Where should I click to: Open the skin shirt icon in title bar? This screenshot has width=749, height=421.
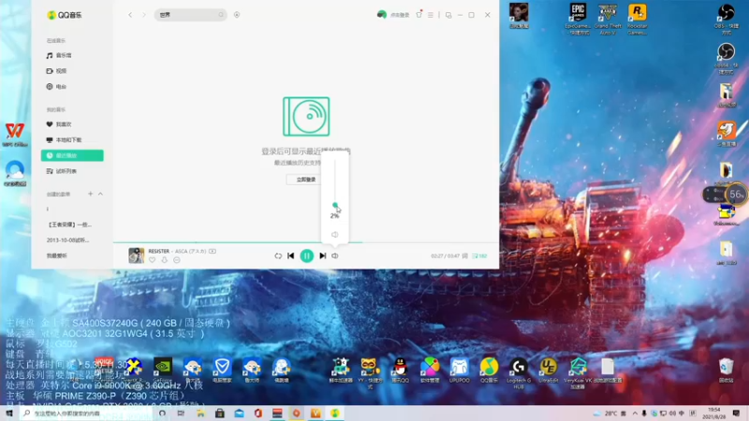pos(419,15)
